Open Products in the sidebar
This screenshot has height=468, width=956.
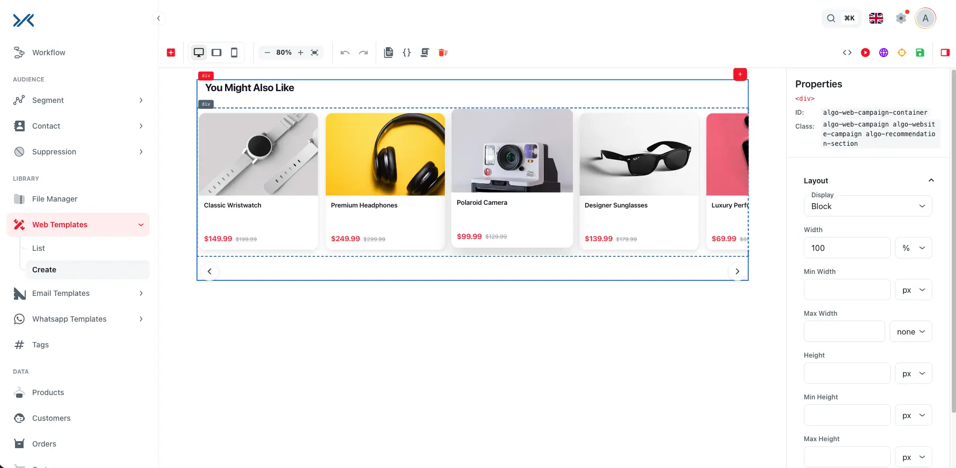[x=79, y=392]
